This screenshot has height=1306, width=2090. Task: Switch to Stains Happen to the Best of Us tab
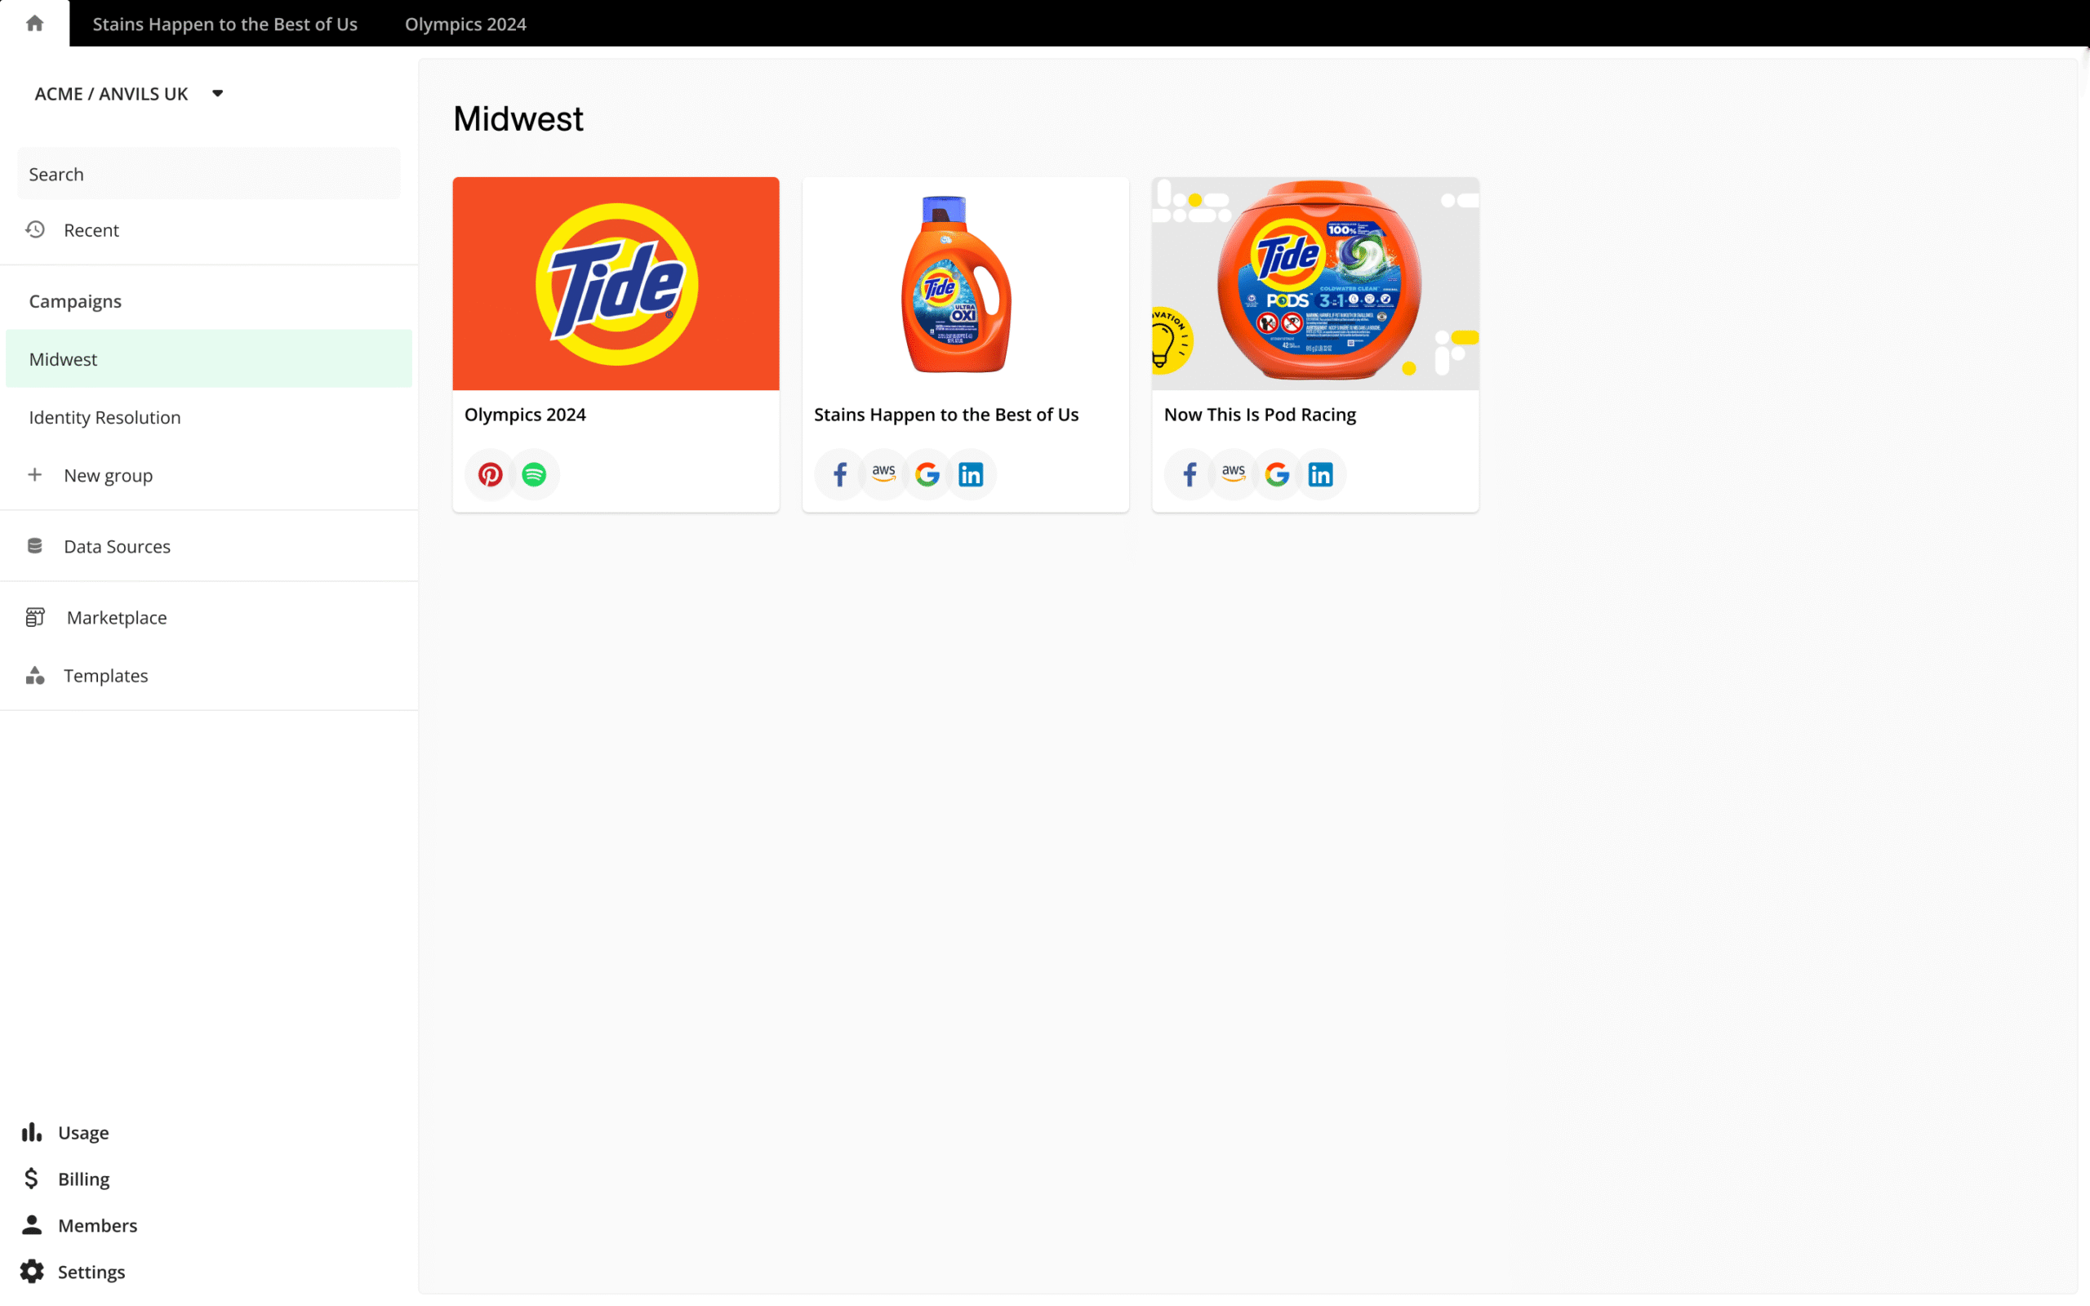click(x=225, y=24)
